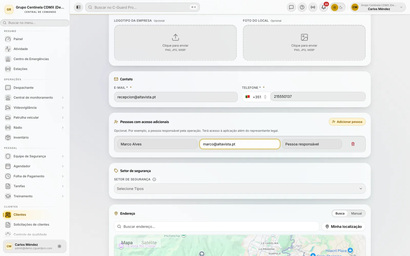Switch address mode to Manual
Viewport: 410px width, 256px height.
coord(356,214)
